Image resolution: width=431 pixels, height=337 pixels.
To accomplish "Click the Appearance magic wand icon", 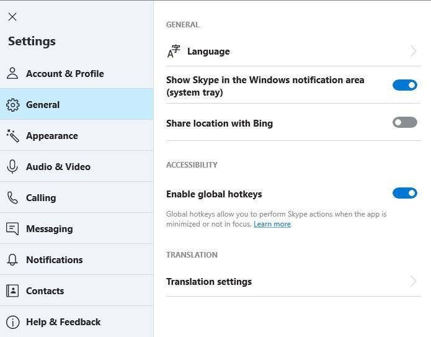I will [12, 136].
